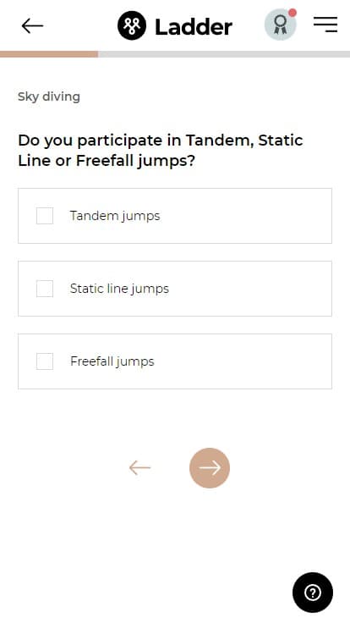Select the Tandem jumps label text
Image resolution: width=350 pixels, height=623 pixels.
(x=115, y=216)
